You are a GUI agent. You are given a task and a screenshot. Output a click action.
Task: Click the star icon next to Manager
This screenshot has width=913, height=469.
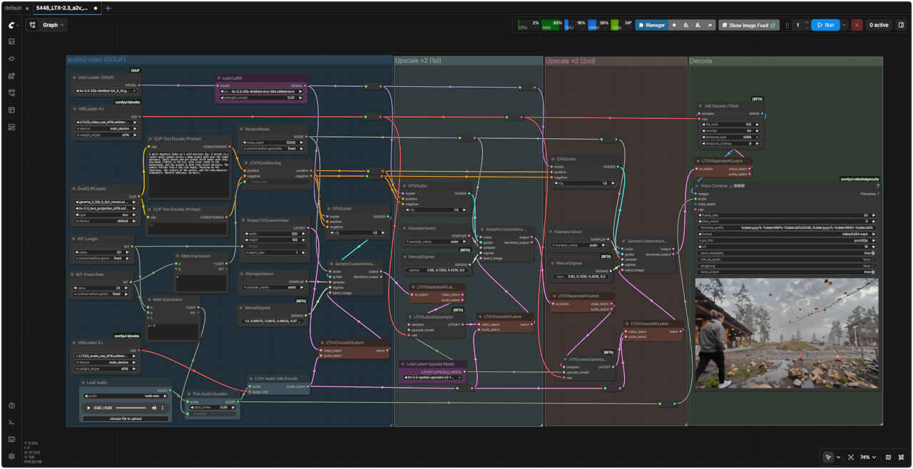(x=675, y=25)
